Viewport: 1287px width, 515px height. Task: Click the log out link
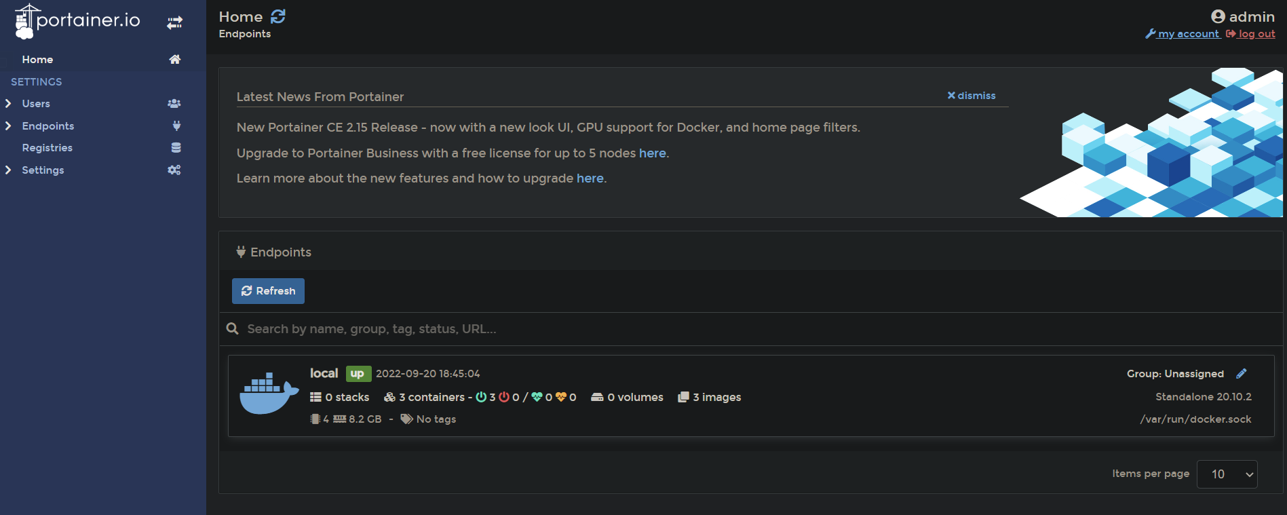click(x=1250, y=34)
